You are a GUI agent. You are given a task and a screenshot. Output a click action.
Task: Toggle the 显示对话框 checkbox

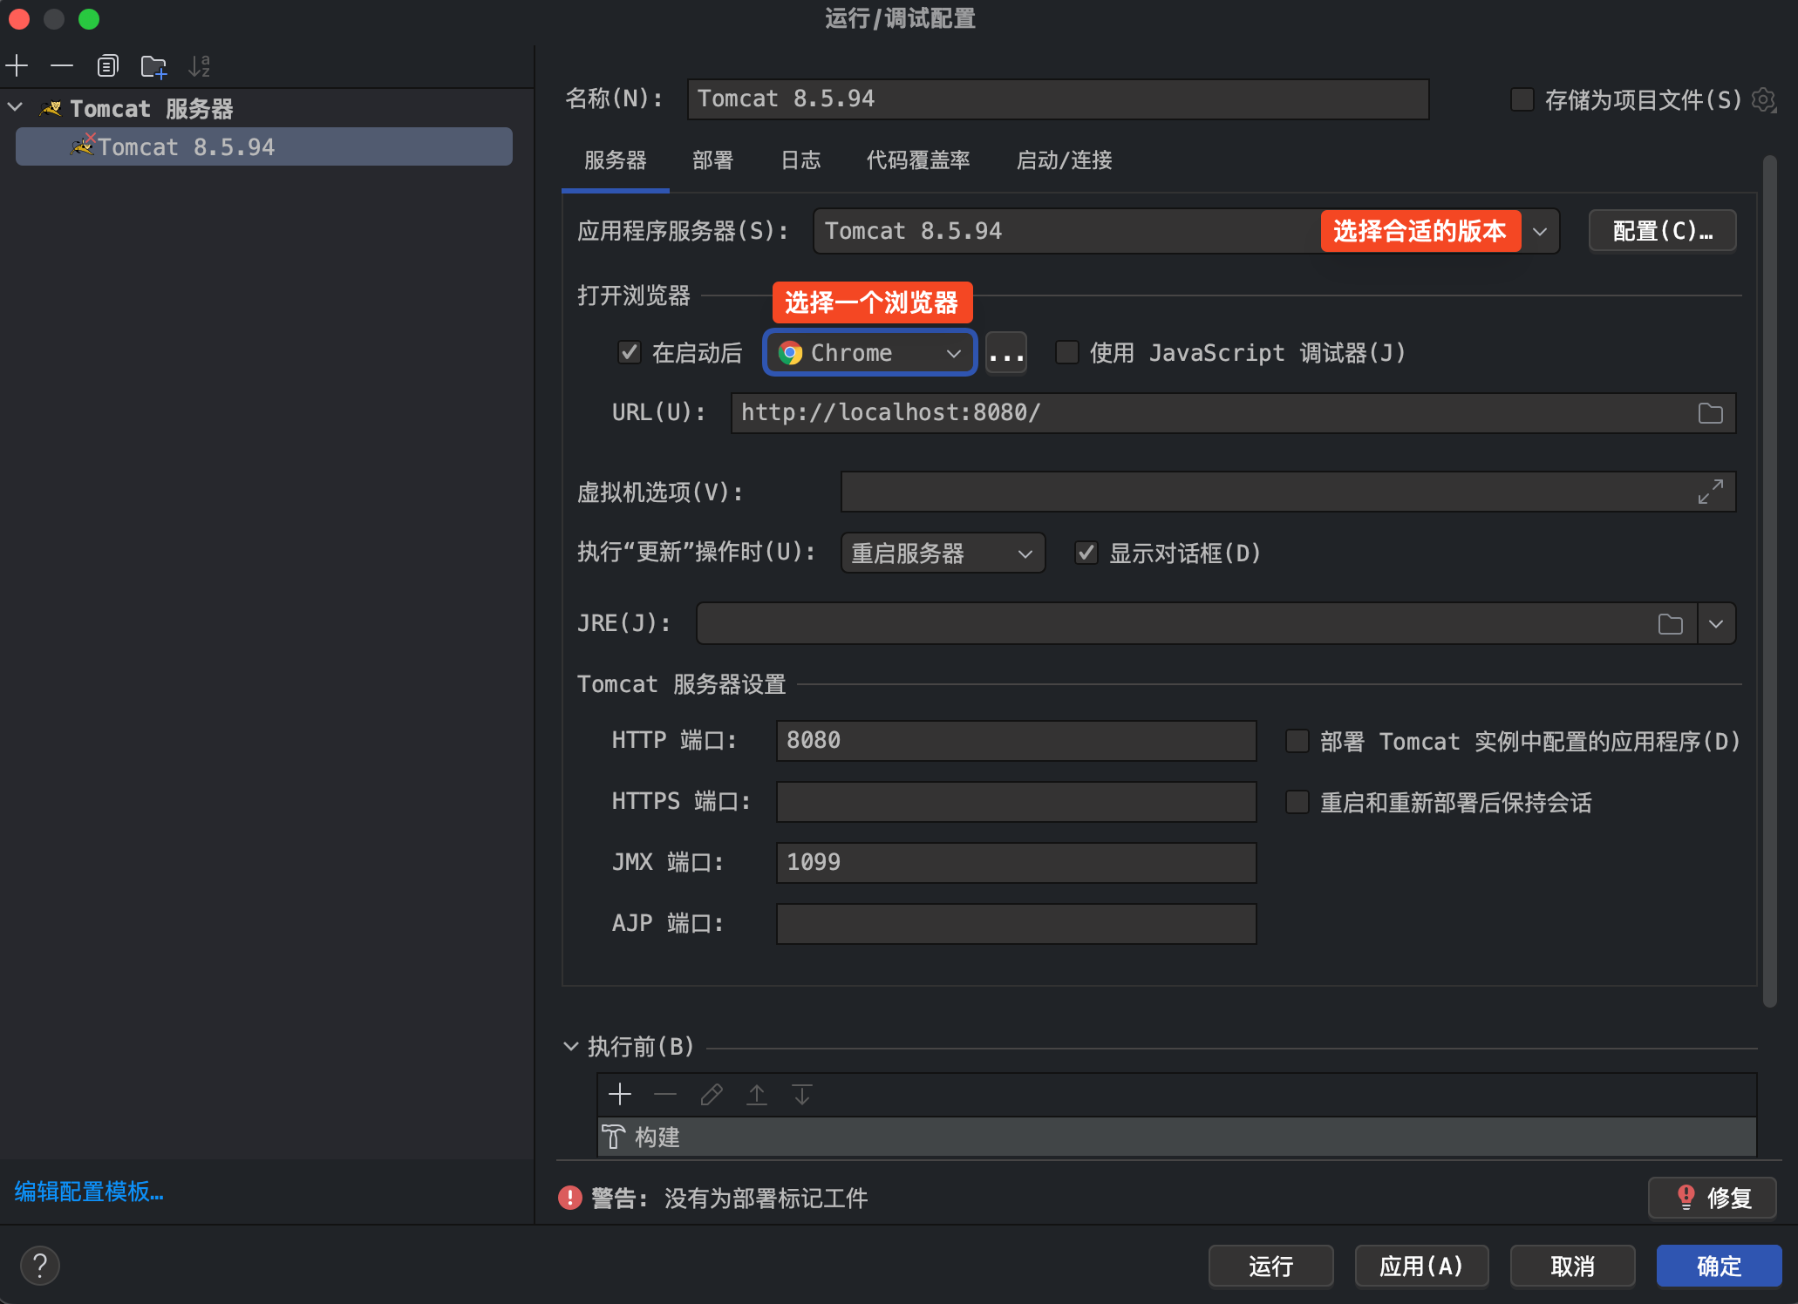[x=1086, y=553]
